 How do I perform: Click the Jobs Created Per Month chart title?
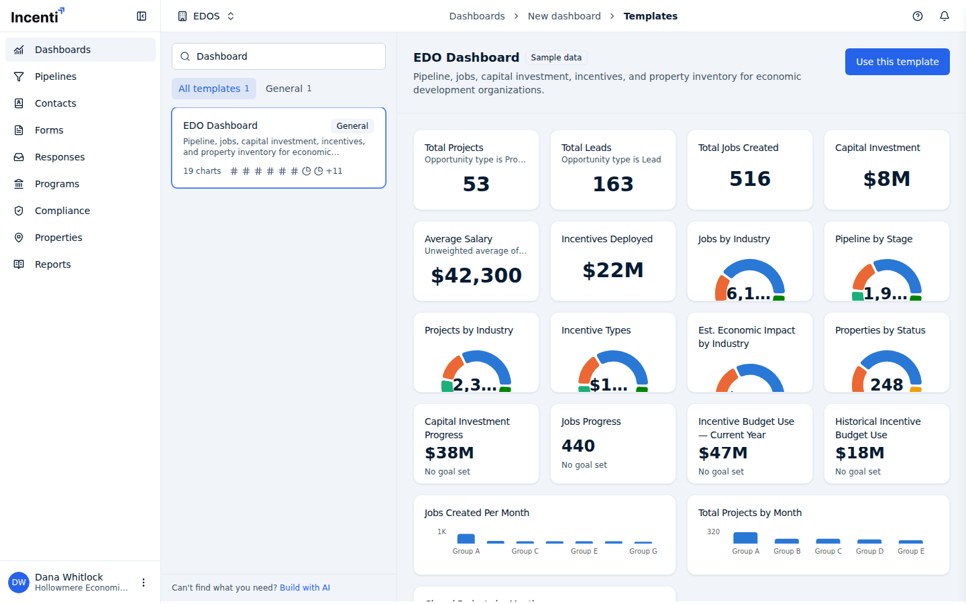477,513
